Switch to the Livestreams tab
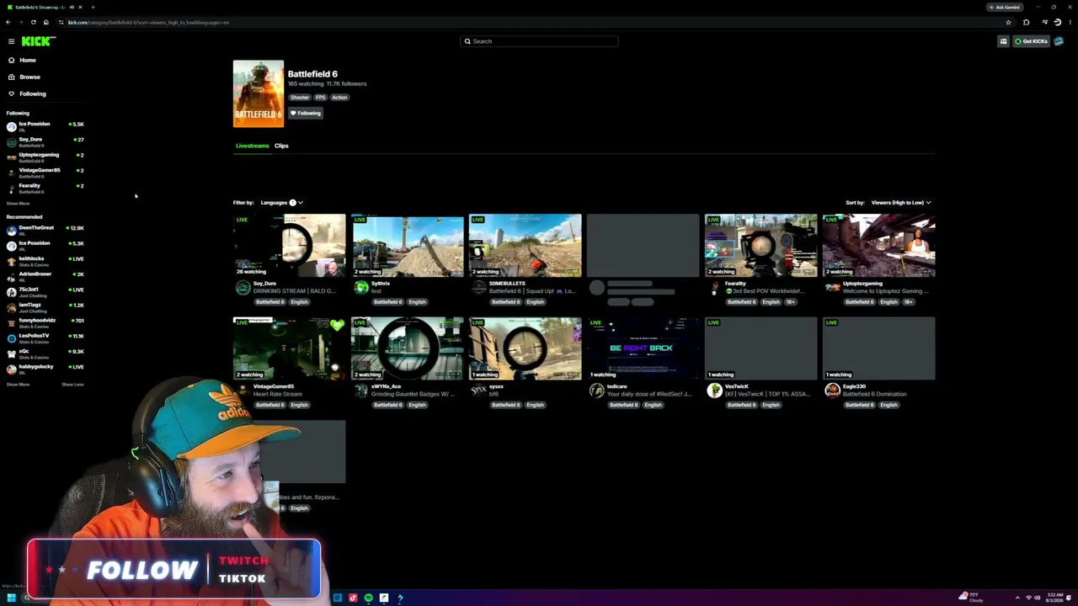Screen dimensions: 1078x606 click(x=252, y=146)
